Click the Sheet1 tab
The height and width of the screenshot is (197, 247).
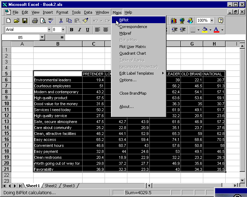(33, 186)
